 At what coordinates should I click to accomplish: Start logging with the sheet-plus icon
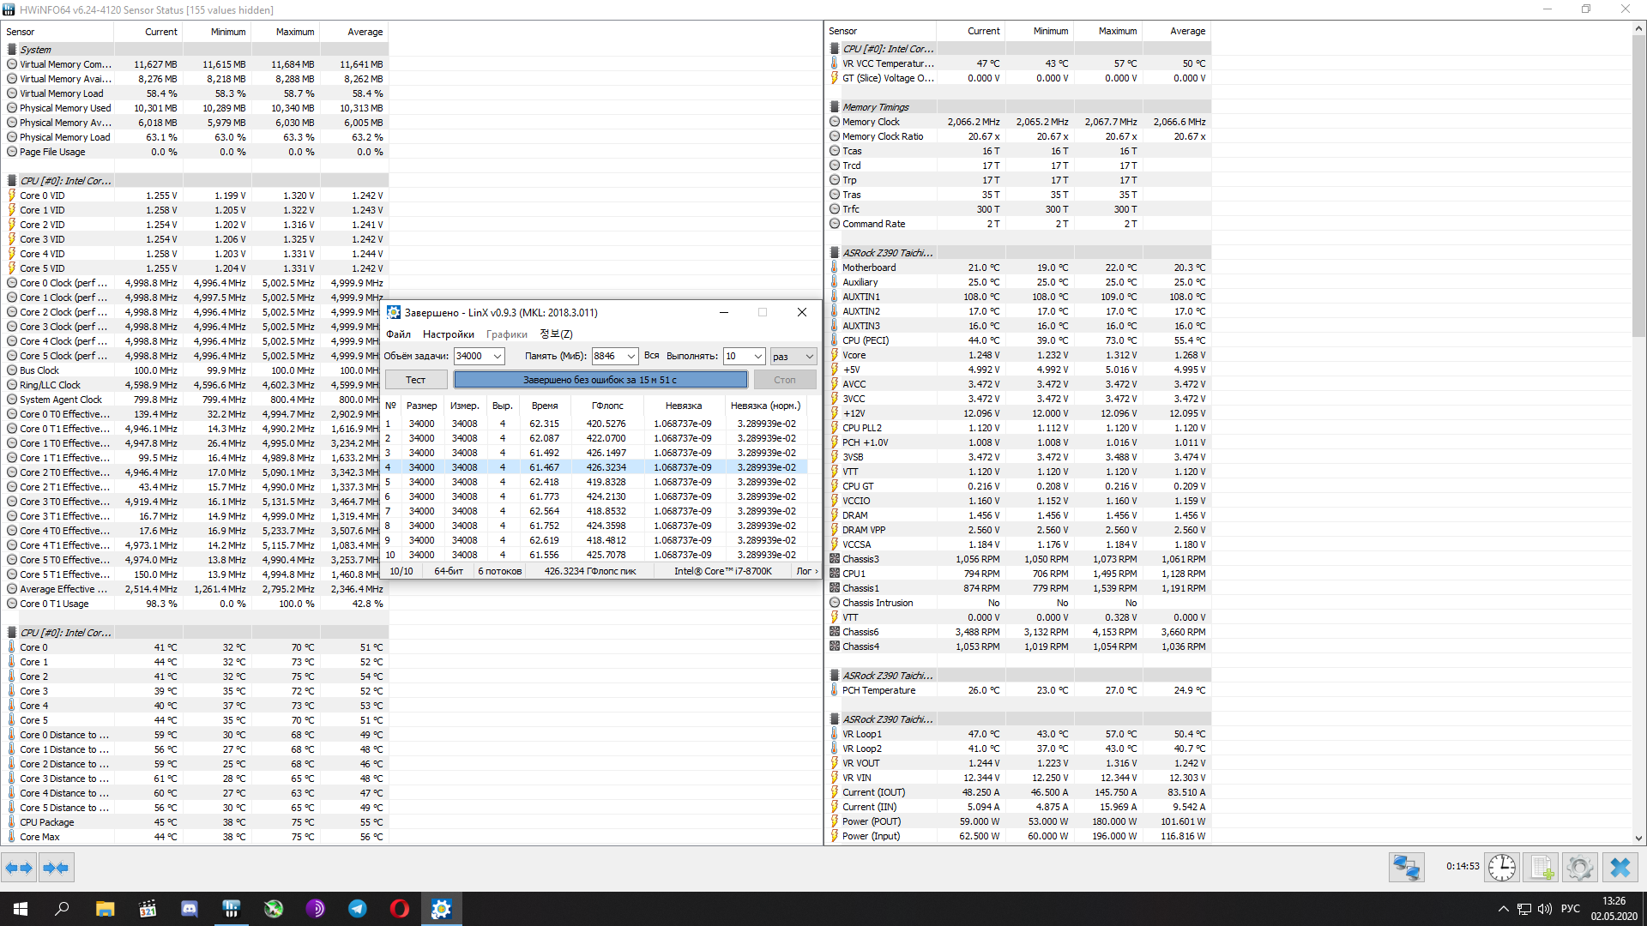[x=1541, y=868]
